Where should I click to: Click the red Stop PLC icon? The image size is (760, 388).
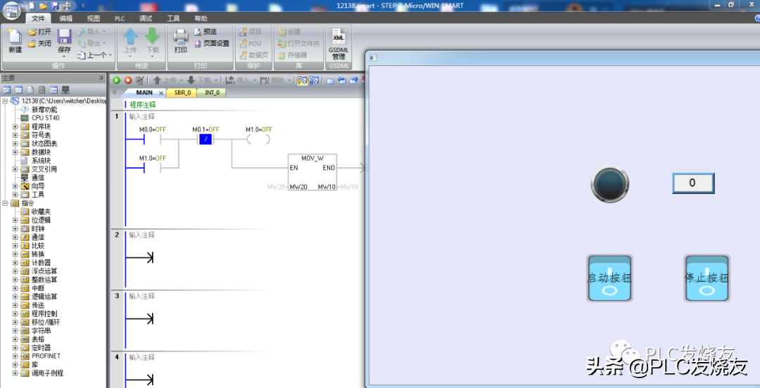[x=128, y=81]
